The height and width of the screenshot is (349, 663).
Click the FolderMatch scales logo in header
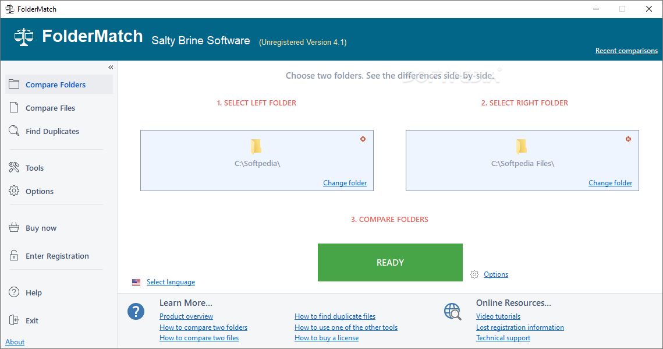point(24,37)
